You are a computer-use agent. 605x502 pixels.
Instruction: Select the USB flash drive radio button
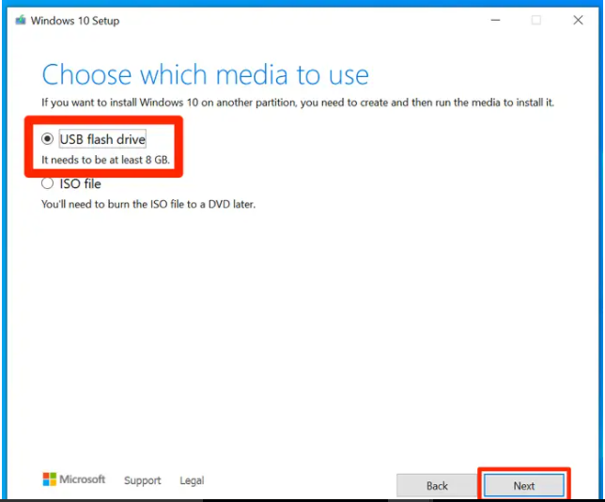click(48, 138)
